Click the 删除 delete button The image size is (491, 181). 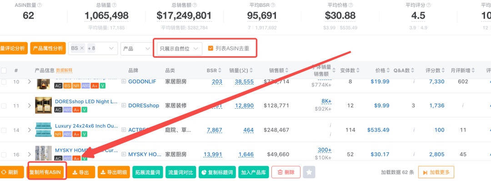coord(286,172)
